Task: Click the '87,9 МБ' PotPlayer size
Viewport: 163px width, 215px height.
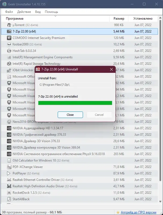Action: [x=119, y=173]
